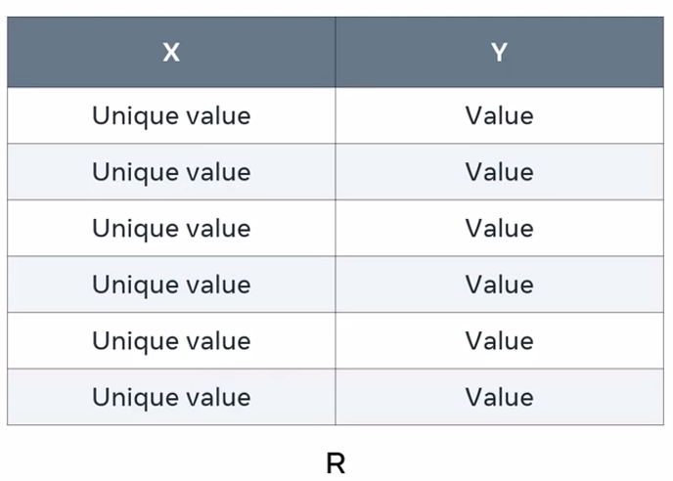Click the lowercase "value" word in the fourth row
673x481 pixels.
[218, 284]
